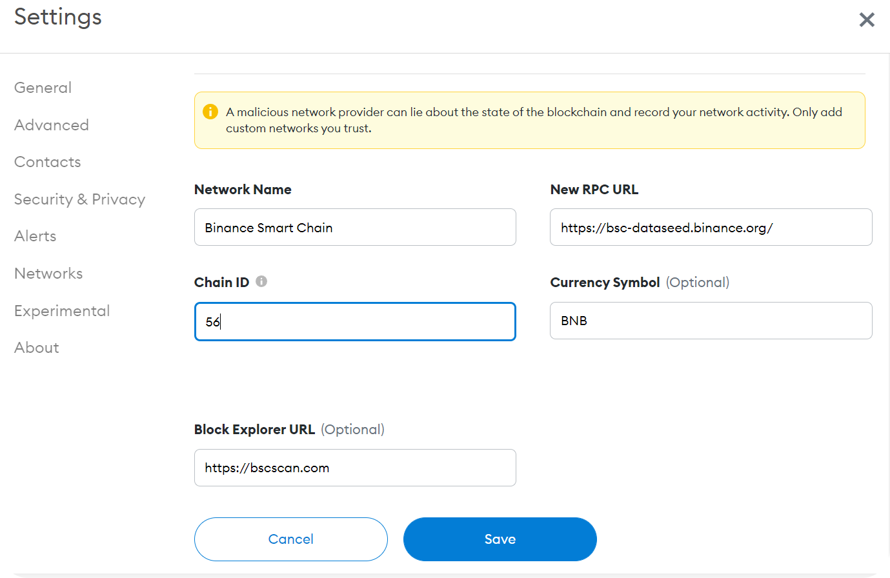Click the New RPC URL label

pyautogui.click(x=594, y=190)
